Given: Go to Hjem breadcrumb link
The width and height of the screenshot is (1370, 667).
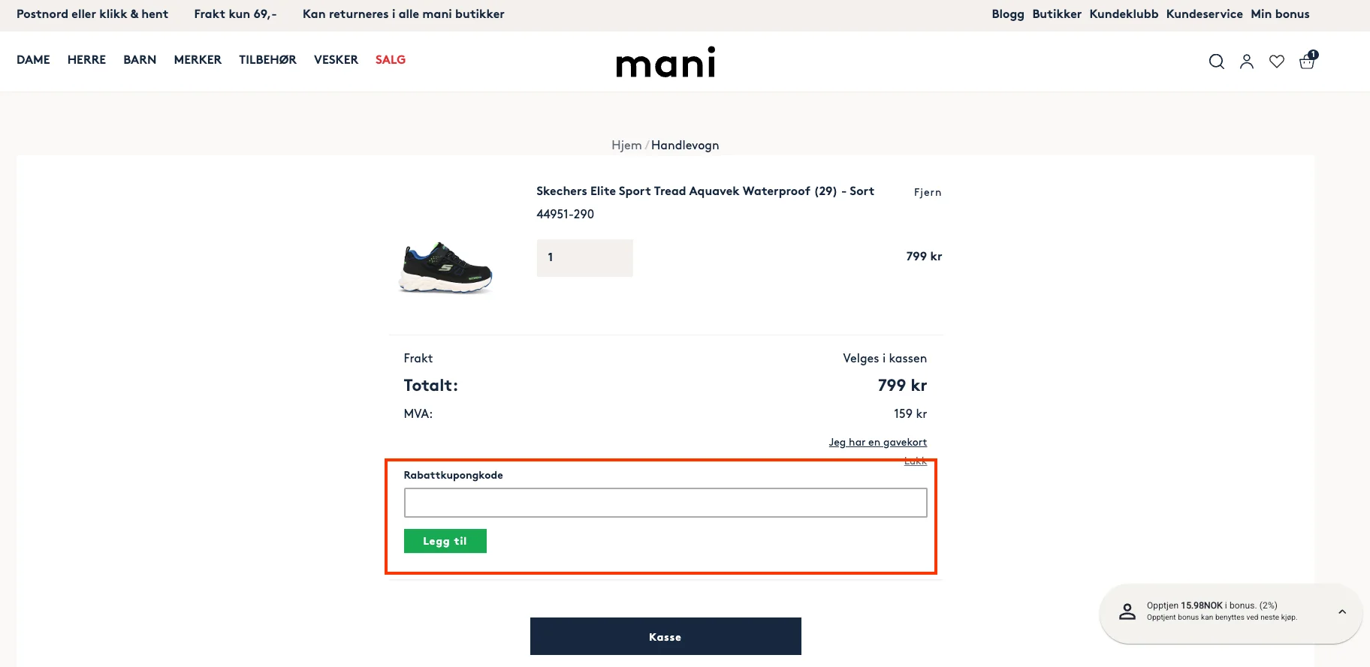Looking at the screenshot, I should point(626,146).
